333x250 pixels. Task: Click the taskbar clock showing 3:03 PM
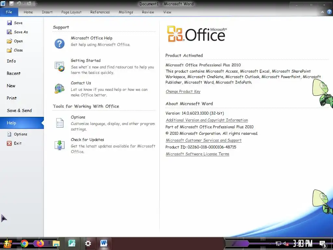coord(303,243)
